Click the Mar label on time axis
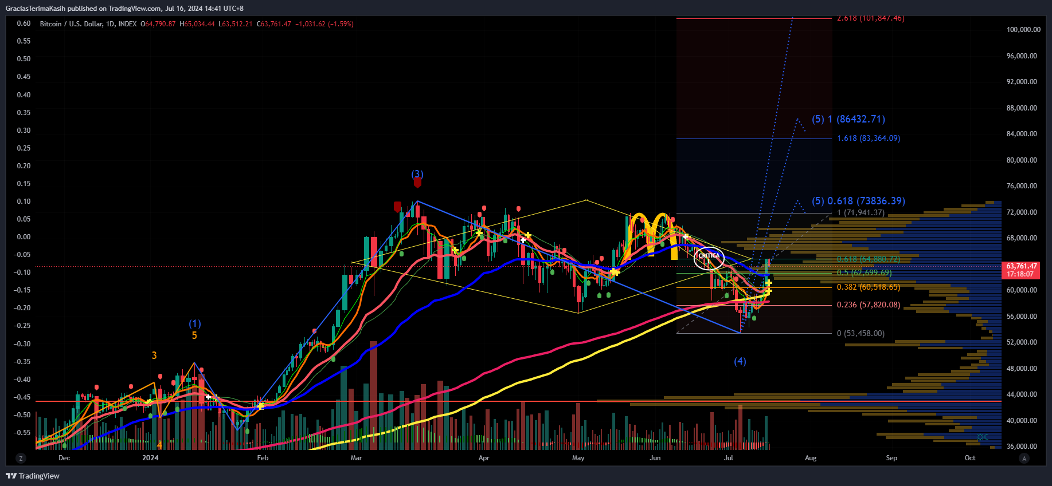Screen dimensions: 1052x486 click(x=356, y=458)
